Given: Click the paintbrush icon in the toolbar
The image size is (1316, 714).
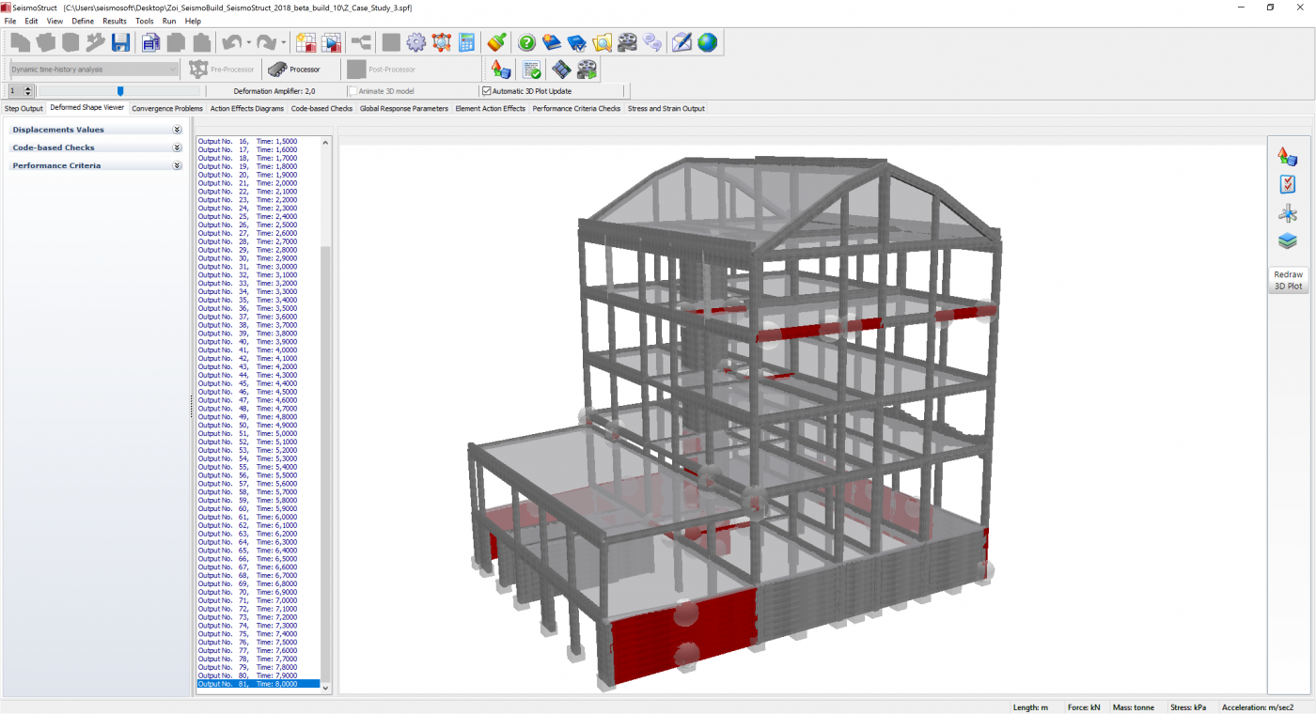Looking at the screenshot, I should point(497,42).
